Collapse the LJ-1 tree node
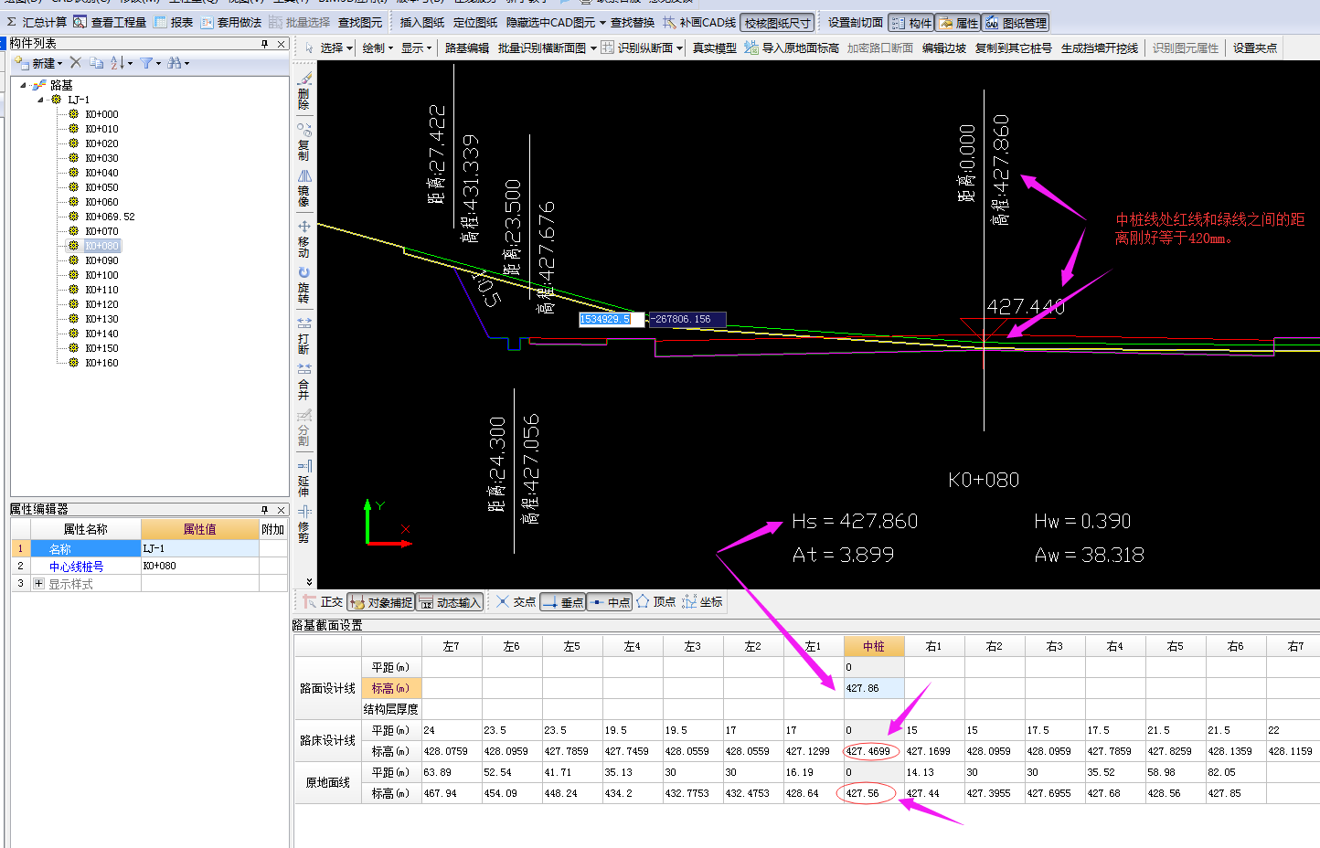 point(40,100)
